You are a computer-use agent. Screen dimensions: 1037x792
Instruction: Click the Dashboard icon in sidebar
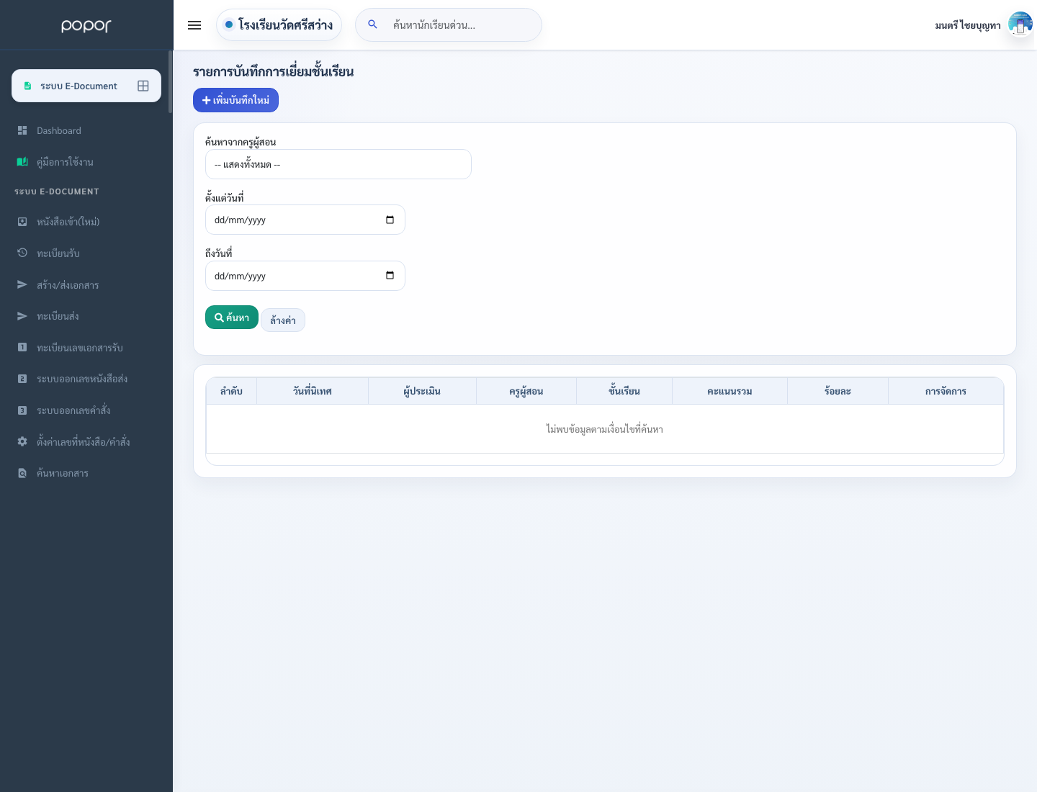pos(22,130)
